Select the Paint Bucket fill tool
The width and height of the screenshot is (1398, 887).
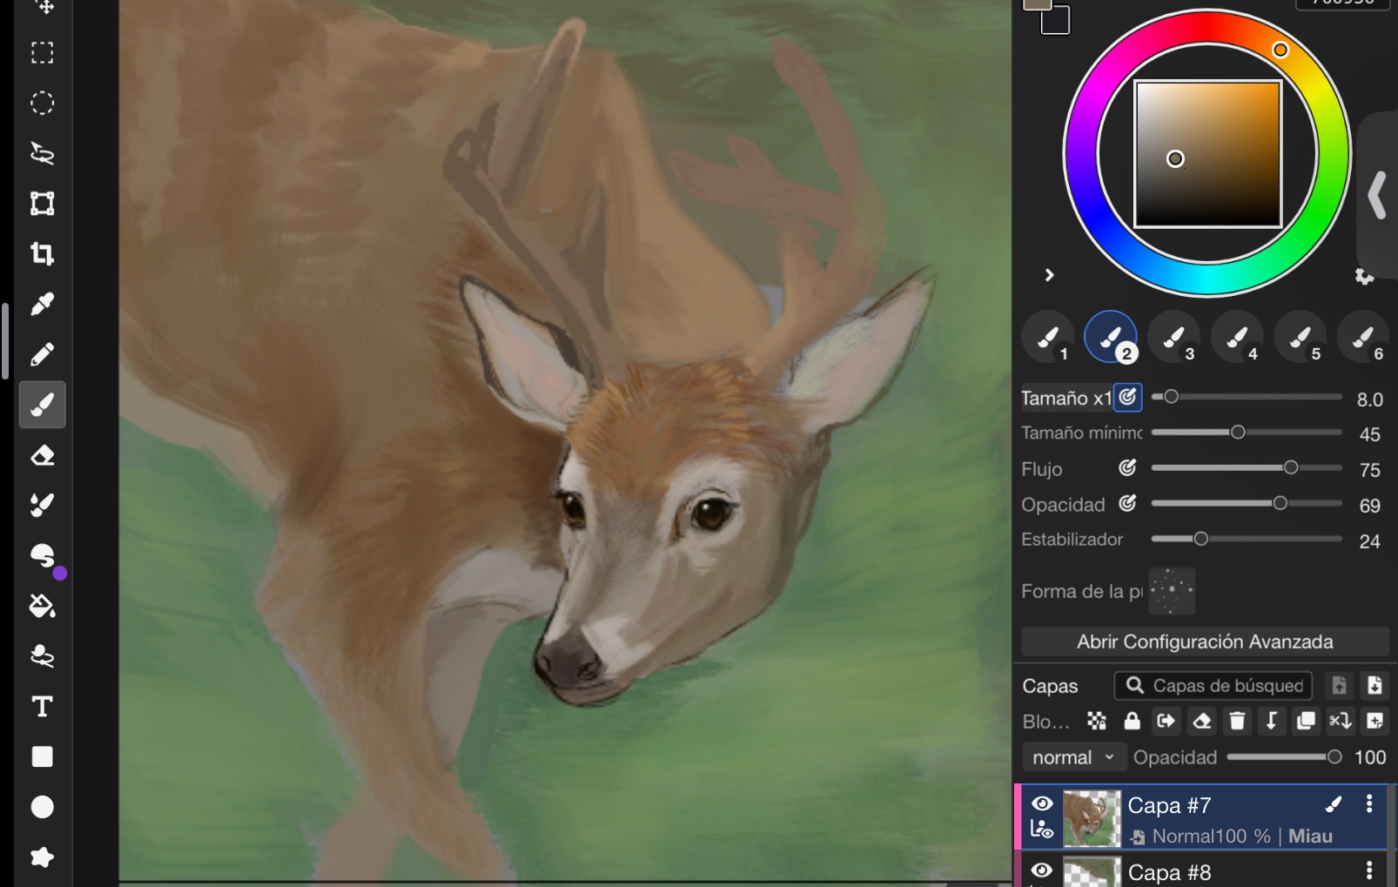coord(42,606)
